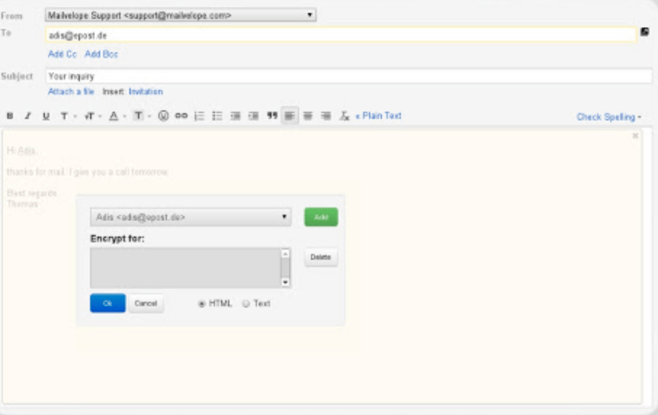Viewport: 658px width, 415px height.
Task: Open the text color picker
Action: [116, 116]
